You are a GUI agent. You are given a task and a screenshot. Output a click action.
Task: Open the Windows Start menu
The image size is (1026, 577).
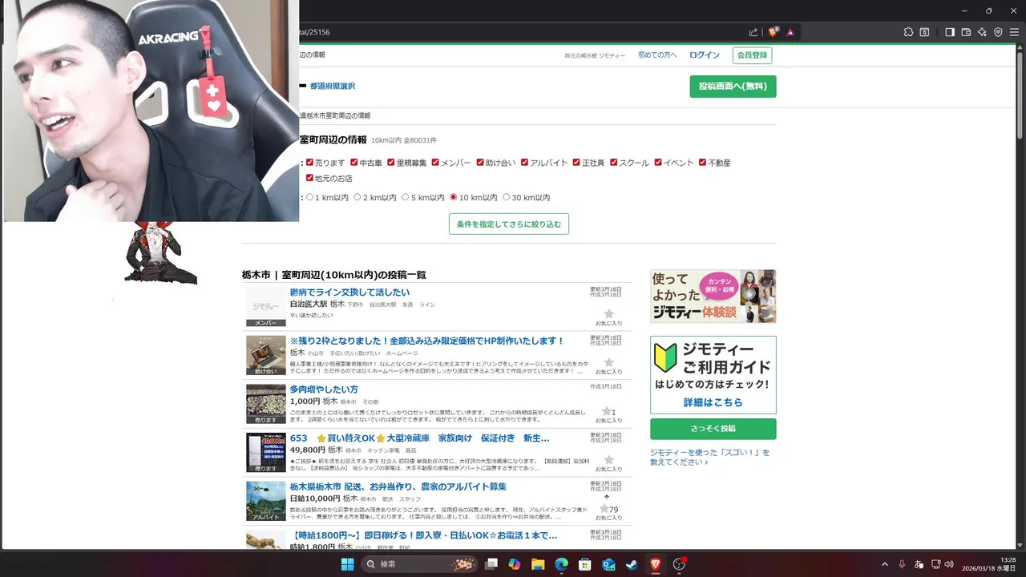[347, 564]
